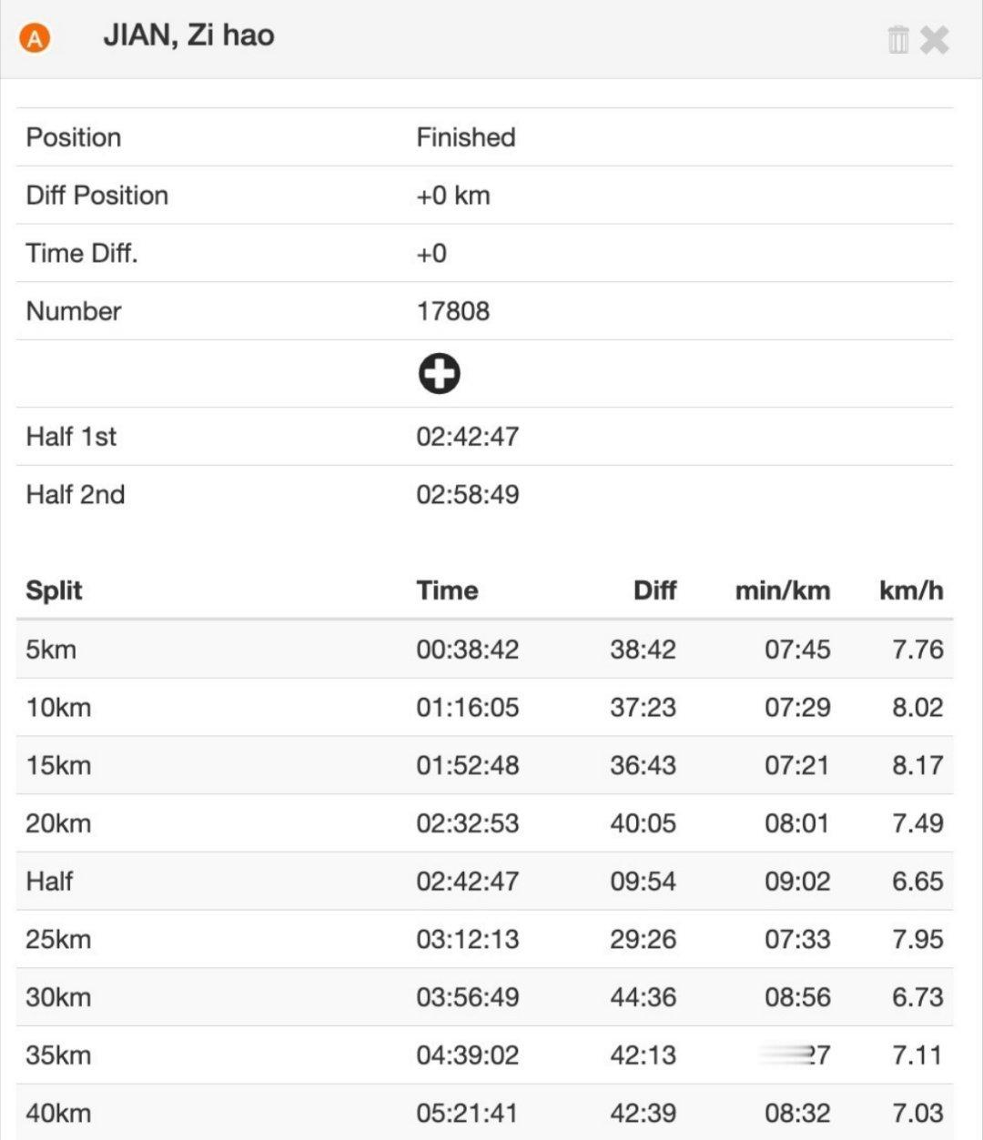
Task: Select the 15km split row
Action: point(484,765)
